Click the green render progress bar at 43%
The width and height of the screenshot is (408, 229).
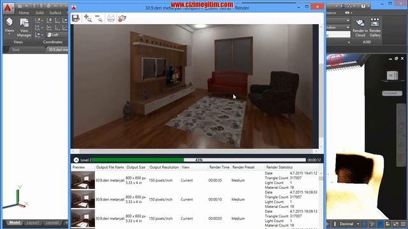point(199,160)
